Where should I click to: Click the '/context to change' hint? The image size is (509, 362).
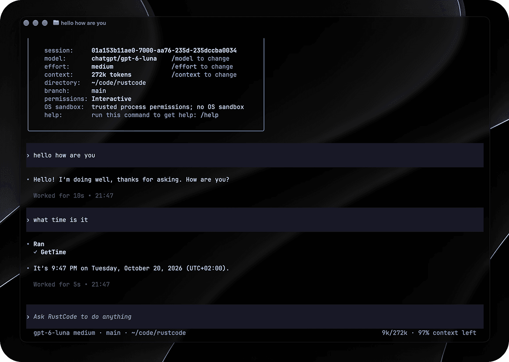pos(204,75)
